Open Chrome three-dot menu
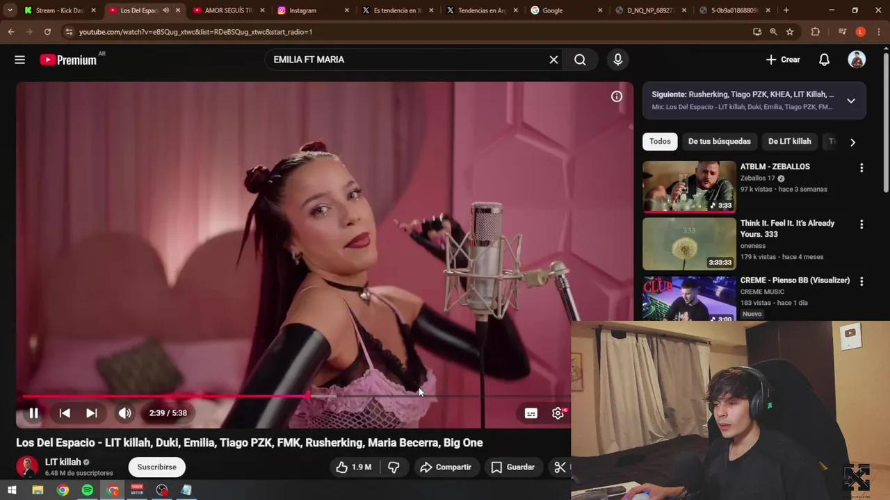The height and width of the screenshot is (500, 890). point(880,32)
